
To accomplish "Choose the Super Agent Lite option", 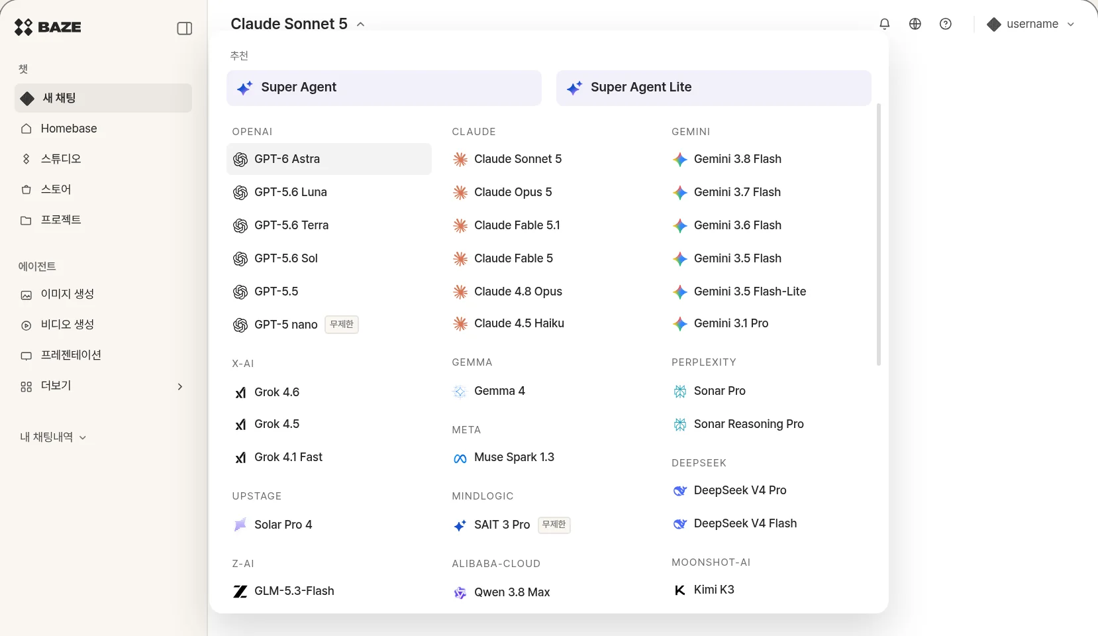I will click(714, 87).
